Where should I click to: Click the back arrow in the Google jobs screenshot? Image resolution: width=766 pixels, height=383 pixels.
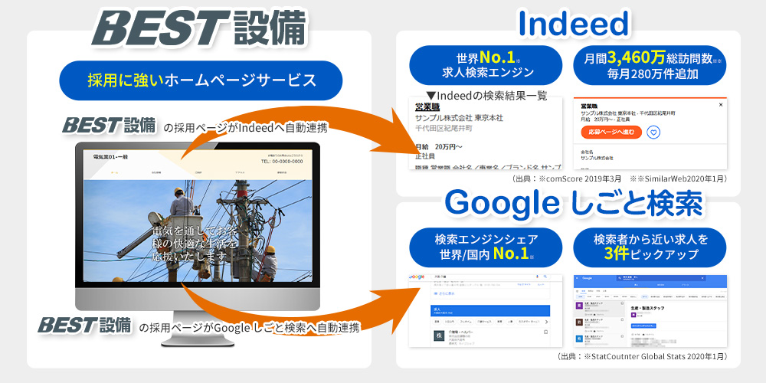[577, 278]
